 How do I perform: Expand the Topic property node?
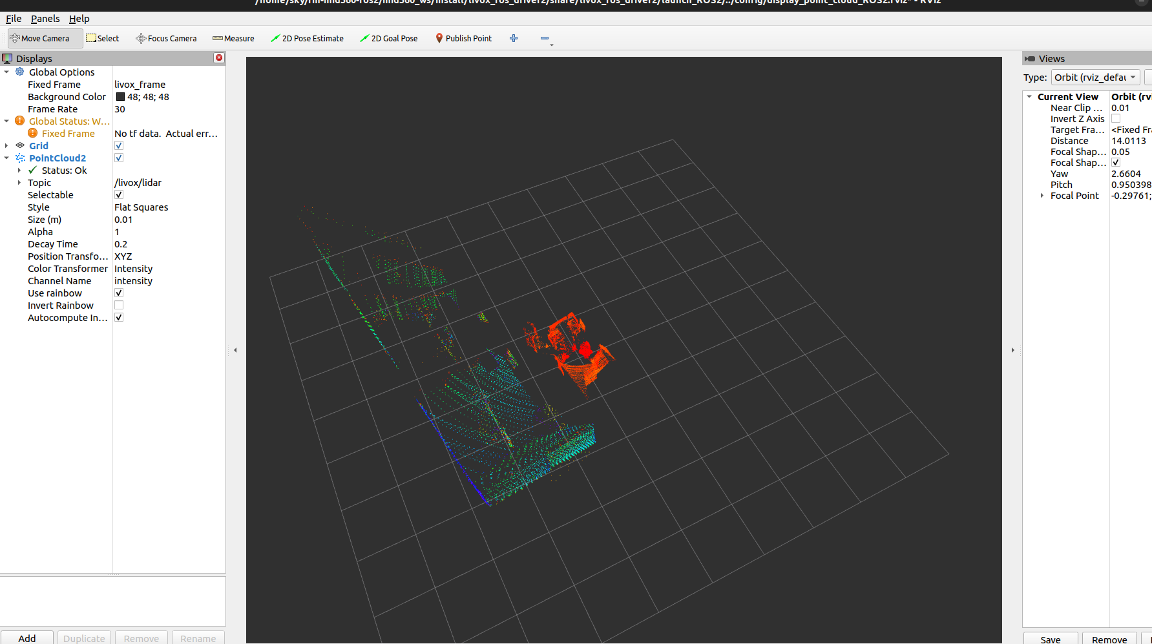click(19, 182)
